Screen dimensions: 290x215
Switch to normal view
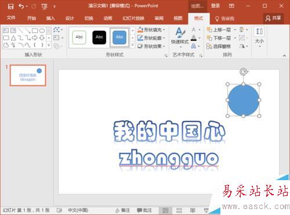165,210
